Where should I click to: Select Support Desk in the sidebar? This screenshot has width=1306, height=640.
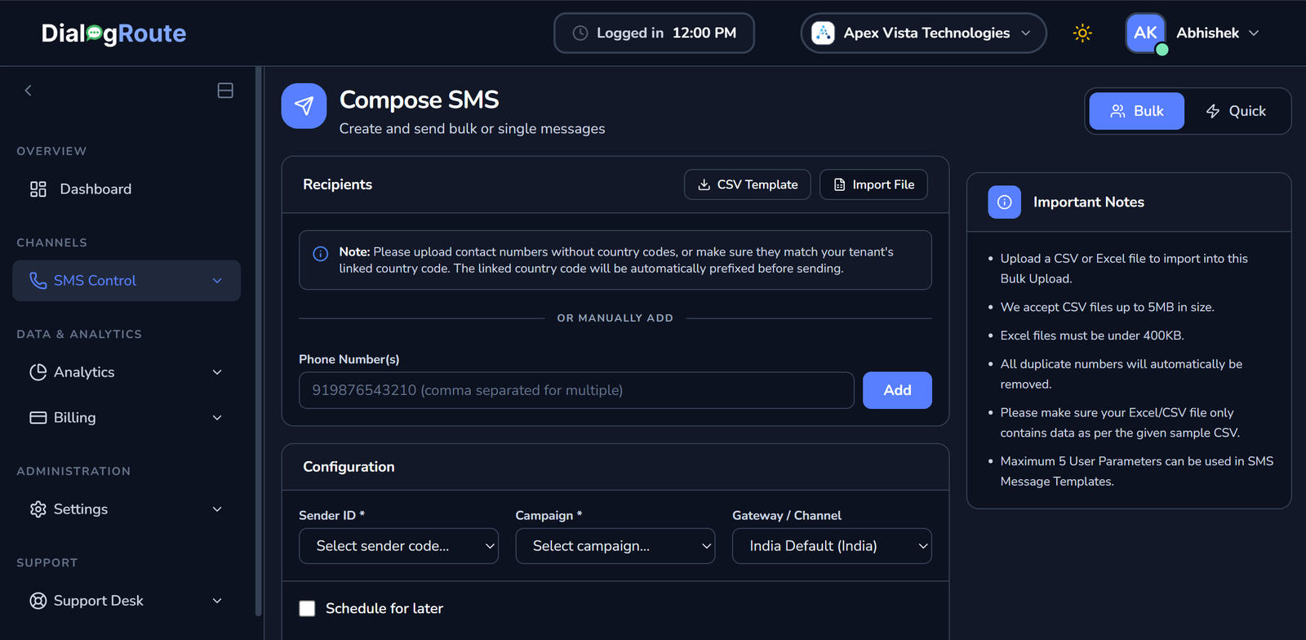tap(127, 601)
